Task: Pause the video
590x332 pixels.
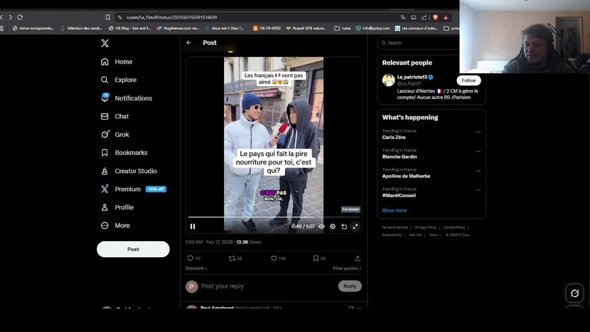Action: tap(193, 226)
